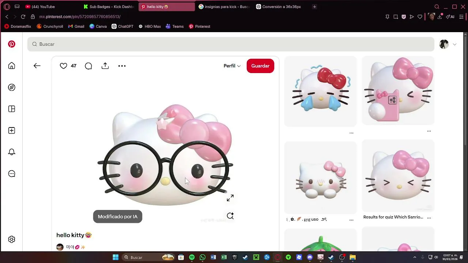
Task: Open Spotify from the taskbar
Action: 192,257
